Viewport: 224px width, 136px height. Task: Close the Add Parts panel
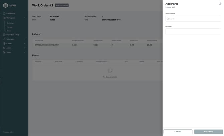tap(220, 4)
